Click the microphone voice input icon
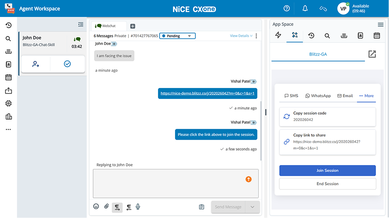The height and width of the screenshot is (218, 389). (x=138, y=207)
